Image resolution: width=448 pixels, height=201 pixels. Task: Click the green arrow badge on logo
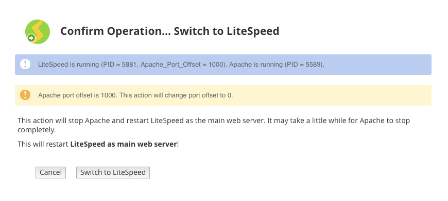31,38
